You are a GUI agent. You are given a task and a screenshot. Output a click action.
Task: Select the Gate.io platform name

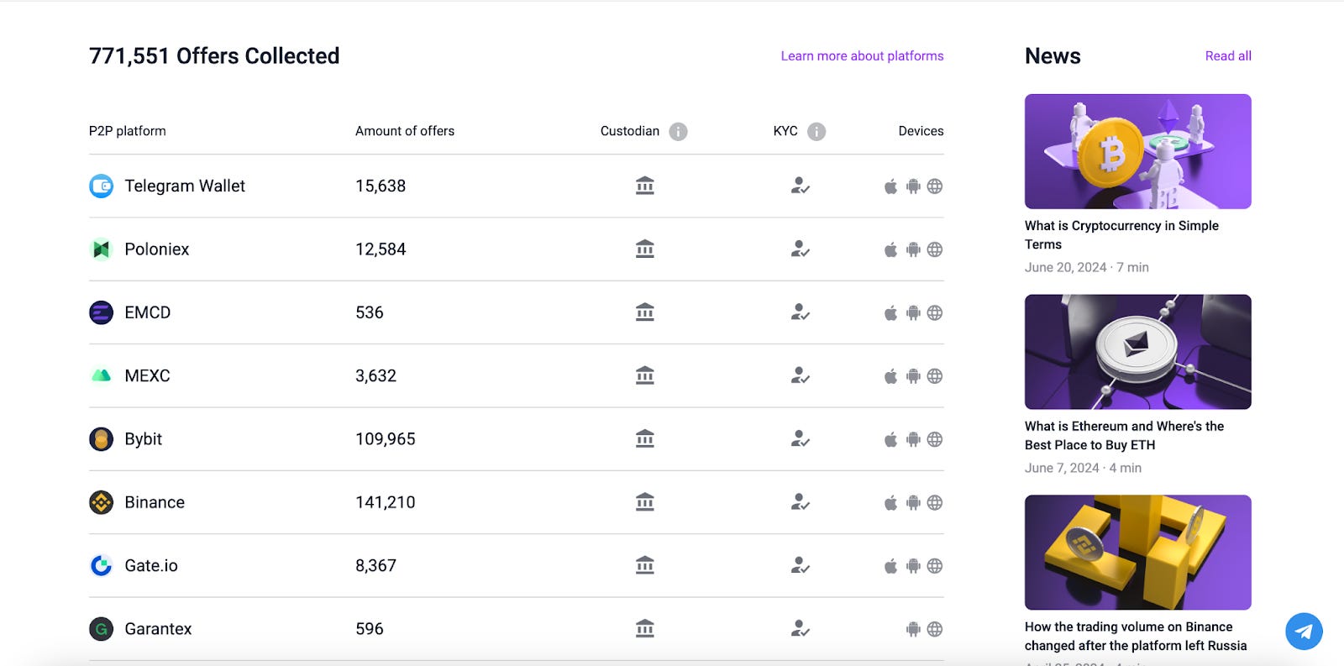[x=151, y=566]
